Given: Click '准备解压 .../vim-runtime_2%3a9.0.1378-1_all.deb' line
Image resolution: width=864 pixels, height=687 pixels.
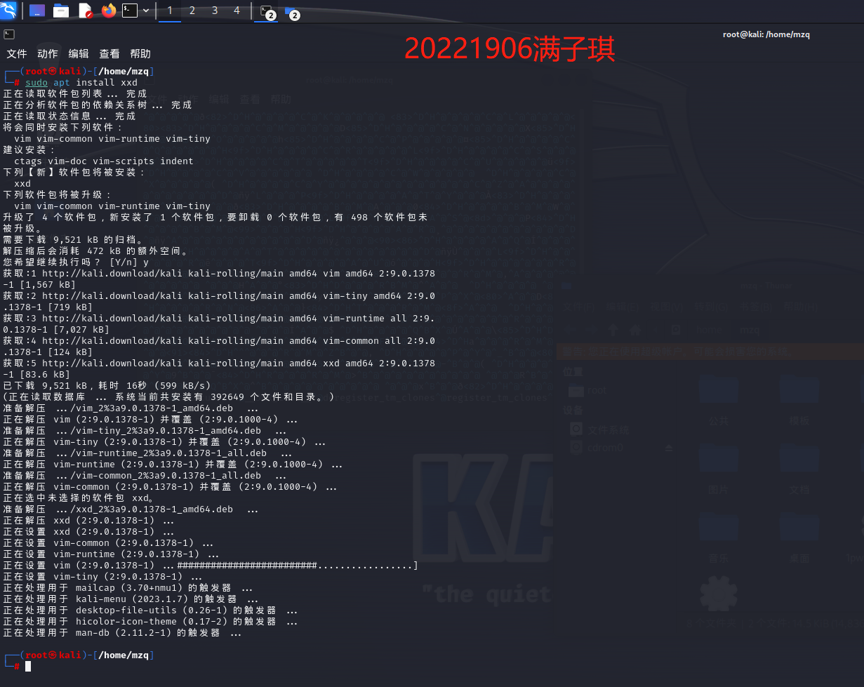Looking at the screenshot, I should (x=147, y=453).
